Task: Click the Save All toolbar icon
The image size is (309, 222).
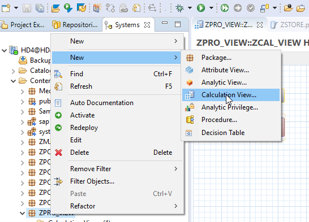Action: [x=40, y=8]
